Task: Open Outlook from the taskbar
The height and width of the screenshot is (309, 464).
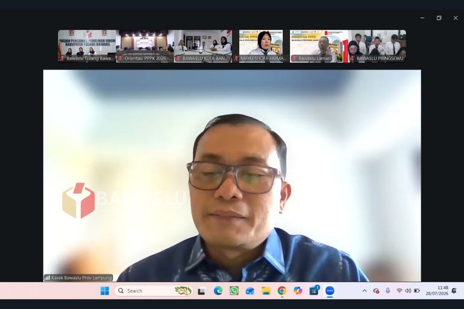Action: 250,291
